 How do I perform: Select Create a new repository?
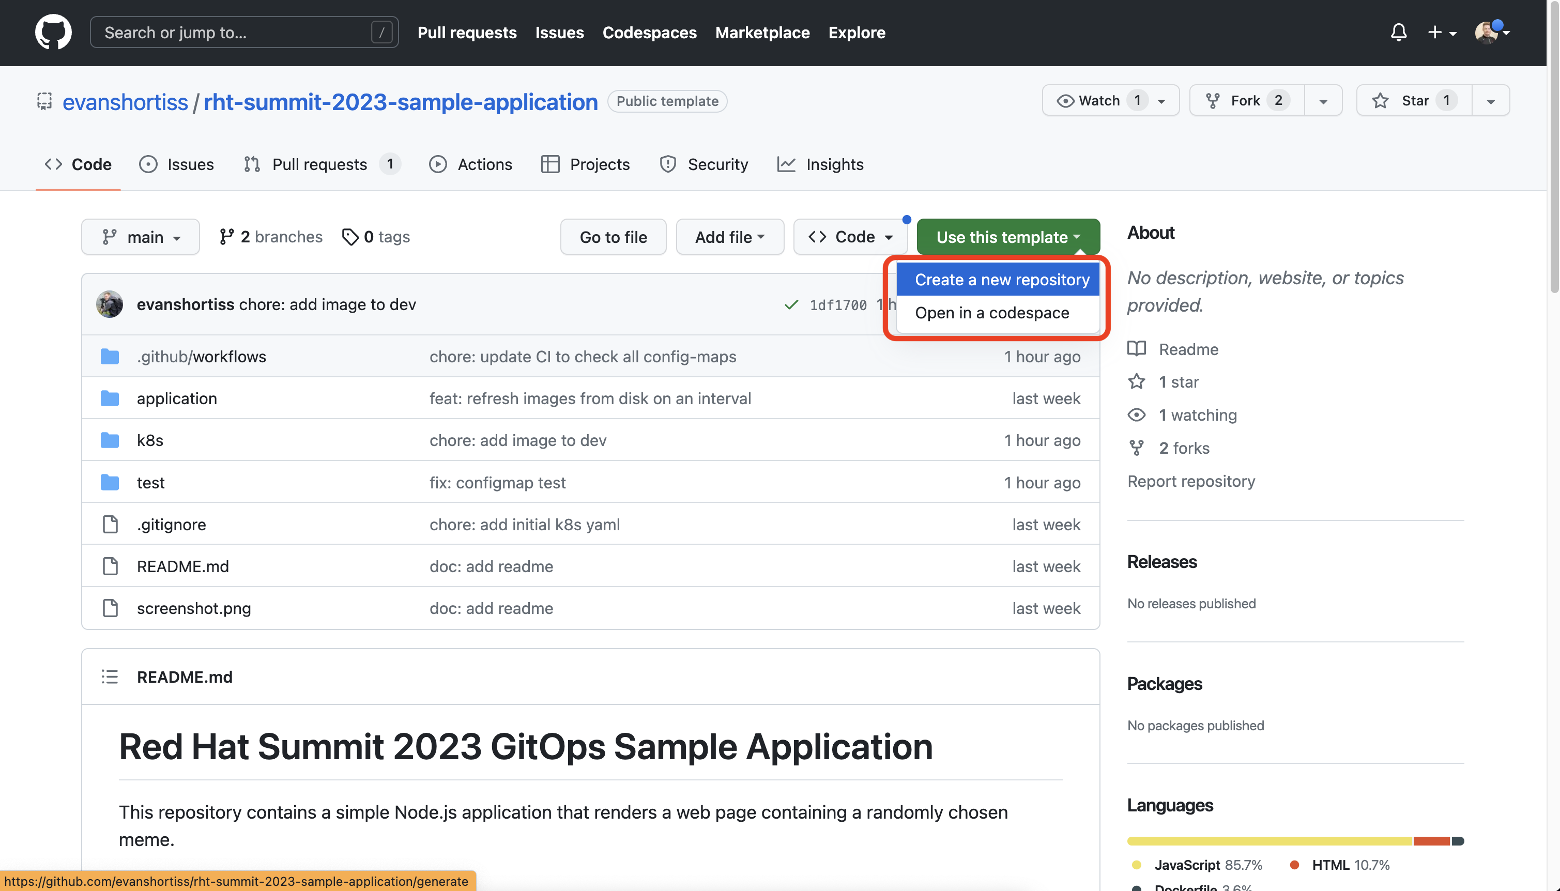998,280
